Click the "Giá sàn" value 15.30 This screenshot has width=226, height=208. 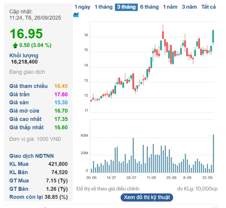[x=61, y=103]
